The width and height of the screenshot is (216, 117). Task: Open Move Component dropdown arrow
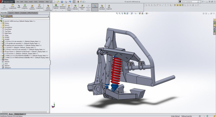[39, 10]
